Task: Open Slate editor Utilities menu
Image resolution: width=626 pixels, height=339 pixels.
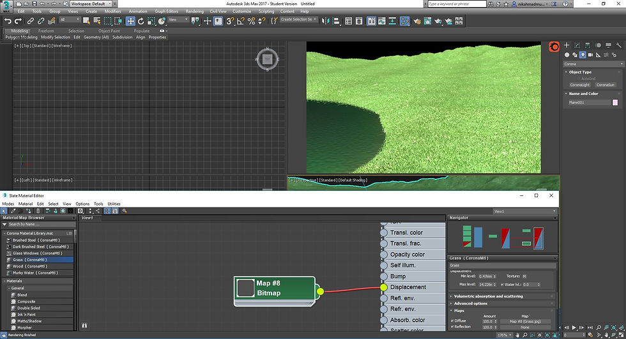Action: 114,204
